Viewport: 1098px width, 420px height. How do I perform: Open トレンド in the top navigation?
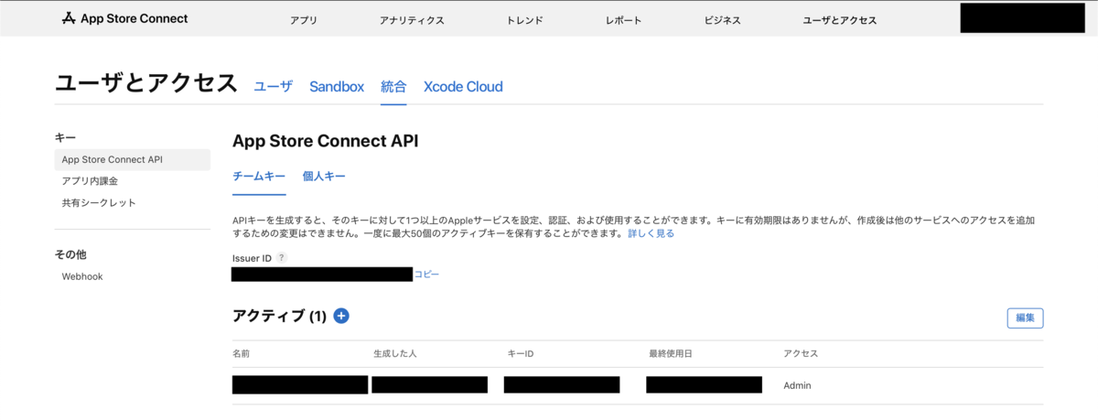pos(524,20)
